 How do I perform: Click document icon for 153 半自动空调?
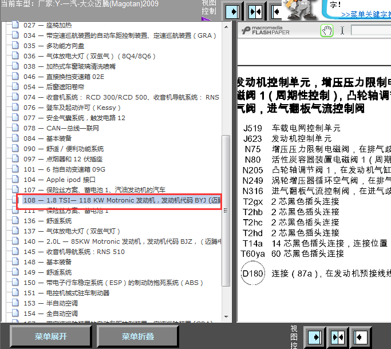coord(15,303)
